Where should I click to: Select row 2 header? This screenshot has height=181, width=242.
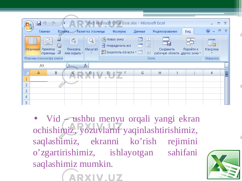(x=26, y=85)
